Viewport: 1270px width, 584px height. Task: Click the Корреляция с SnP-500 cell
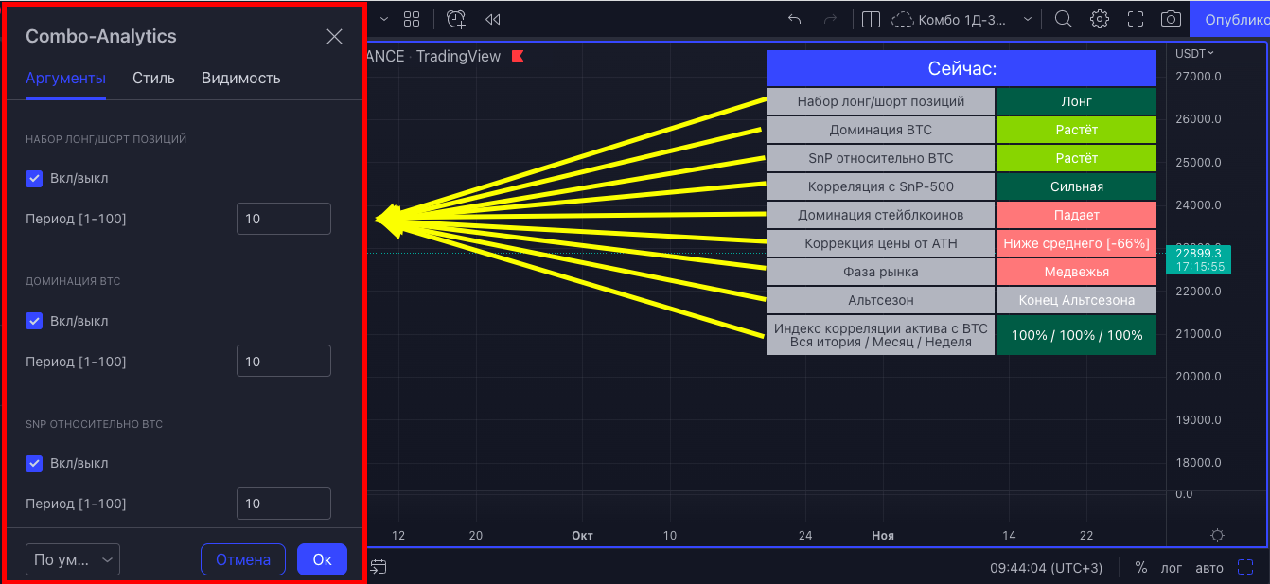tap(881, 186)
